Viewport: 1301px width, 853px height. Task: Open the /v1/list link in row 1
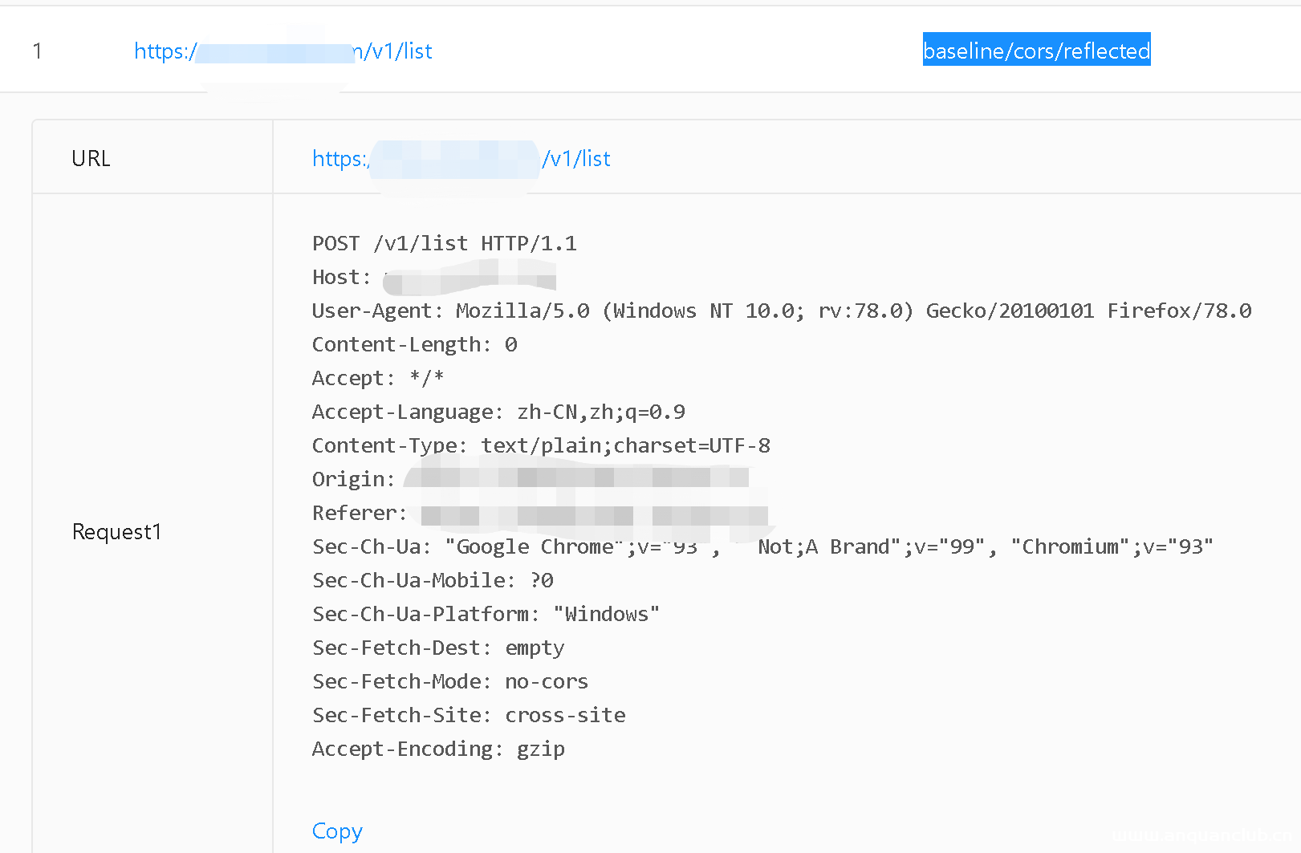click(283, 51)
